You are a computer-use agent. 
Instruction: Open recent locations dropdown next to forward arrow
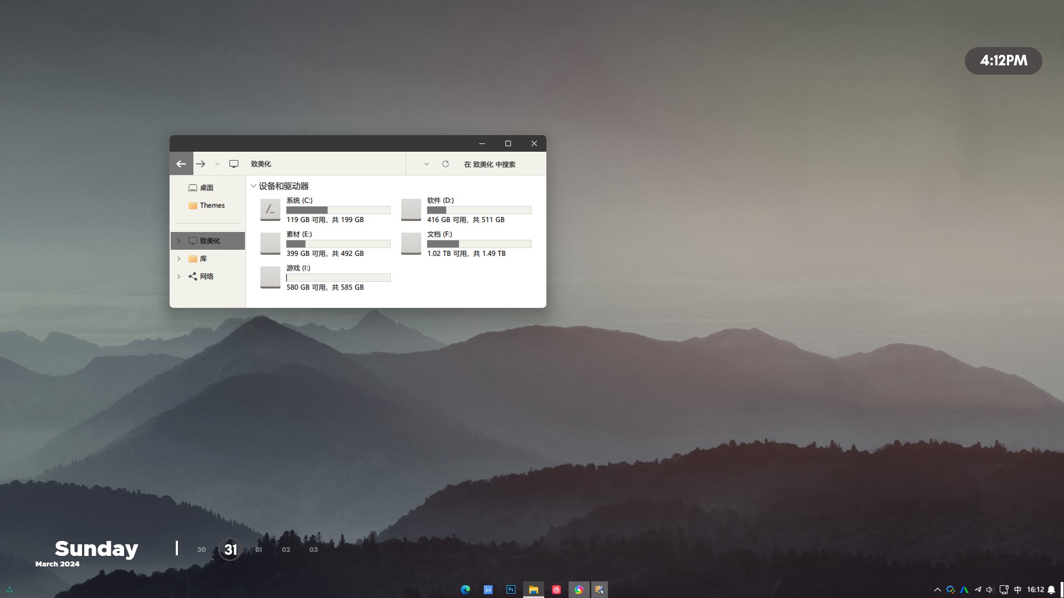click(x=217, y=164)
